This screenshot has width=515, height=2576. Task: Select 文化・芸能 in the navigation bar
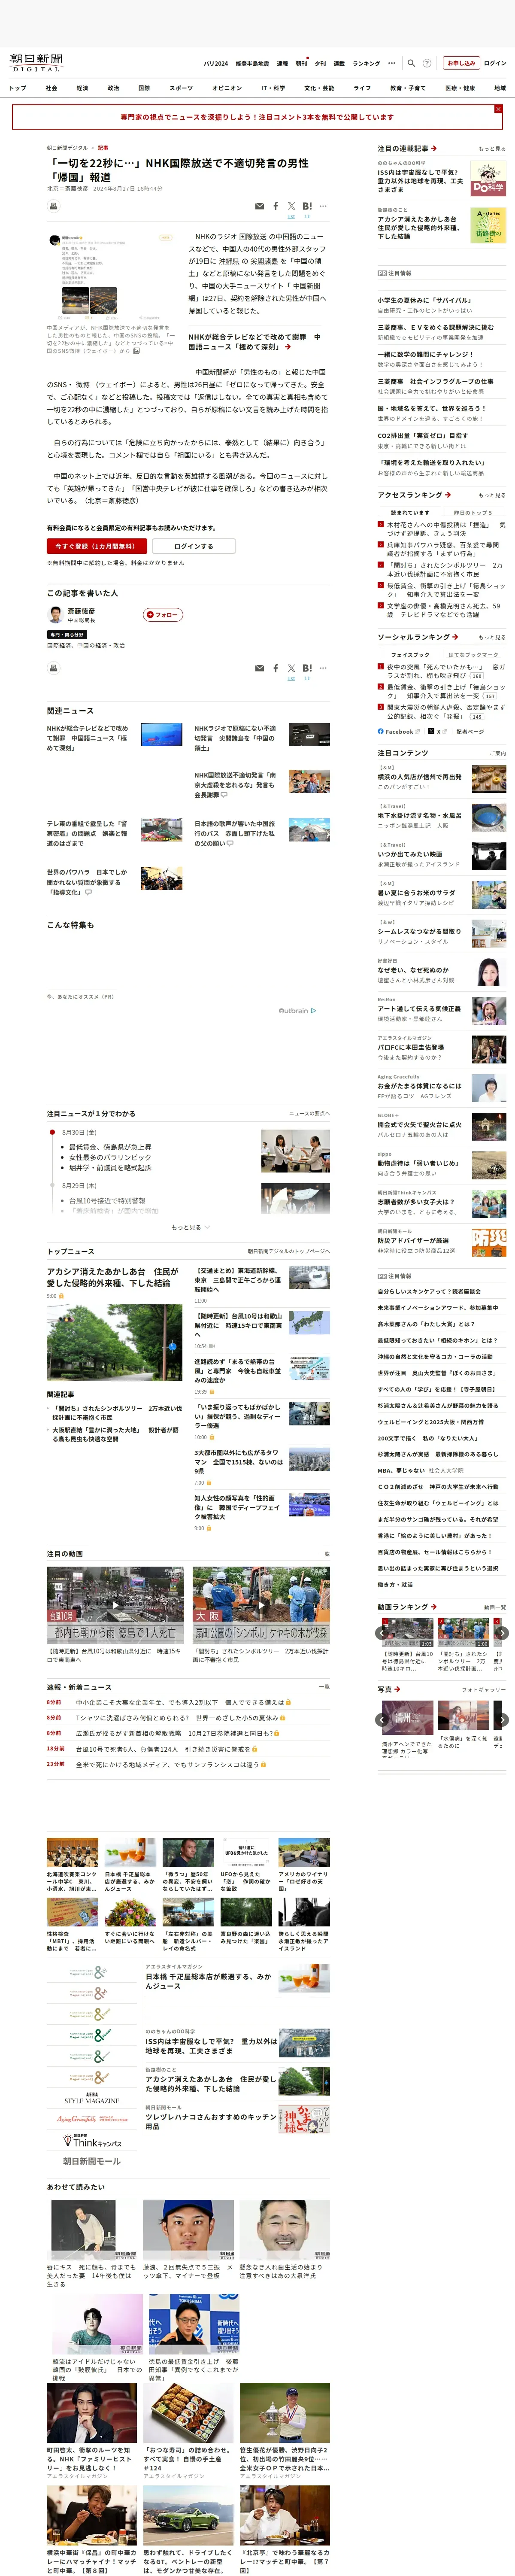(x=319, y=88)
